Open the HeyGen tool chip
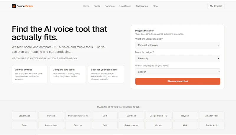This screenshot has width=236, height=135. tap(185, 116)
